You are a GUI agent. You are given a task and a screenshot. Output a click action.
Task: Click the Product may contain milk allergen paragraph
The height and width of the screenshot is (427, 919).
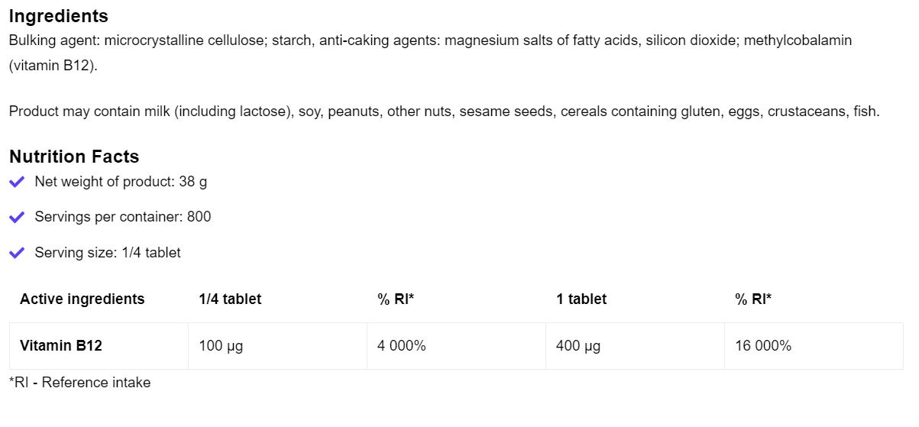[x=444, y=112]
